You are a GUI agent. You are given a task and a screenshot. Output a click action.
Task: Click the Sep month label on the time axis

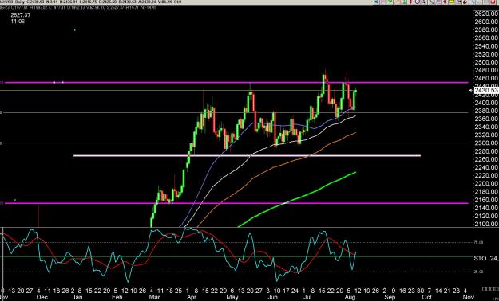pos(390,297)
